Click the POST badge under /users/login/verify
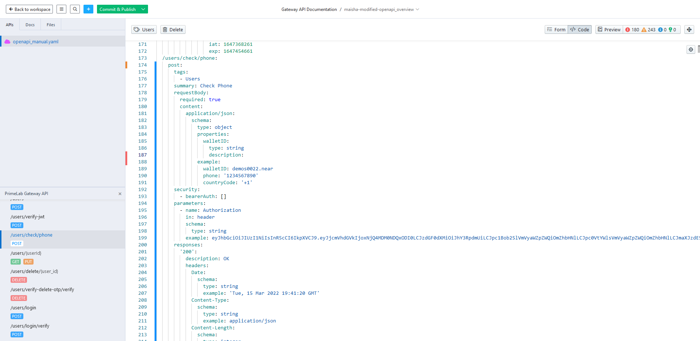This screenshot has width=700, height=341. pyautogui.click(x=17, y=334)
